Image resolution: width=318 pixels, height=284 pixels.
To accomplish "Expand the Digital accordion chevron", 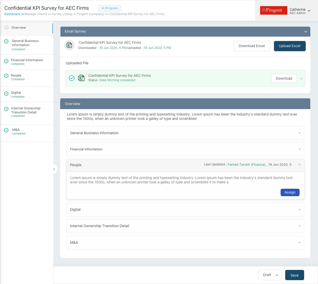I will click(300, 209).
